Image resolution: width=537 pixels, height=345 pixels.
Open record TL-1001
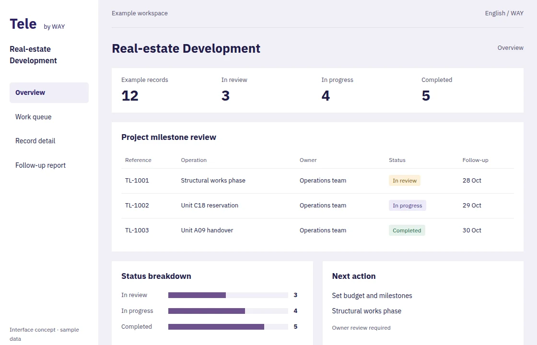click(x=137, y=180)
